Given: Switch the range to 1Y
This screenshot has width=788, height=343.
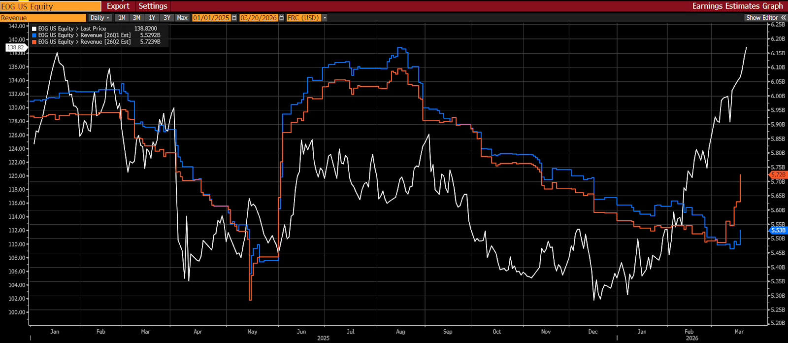Looking at the screenshot, I should [152, 18].
